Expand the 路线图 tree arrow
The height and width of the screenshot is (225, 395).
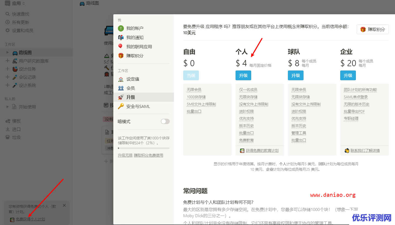pos(8,52)
